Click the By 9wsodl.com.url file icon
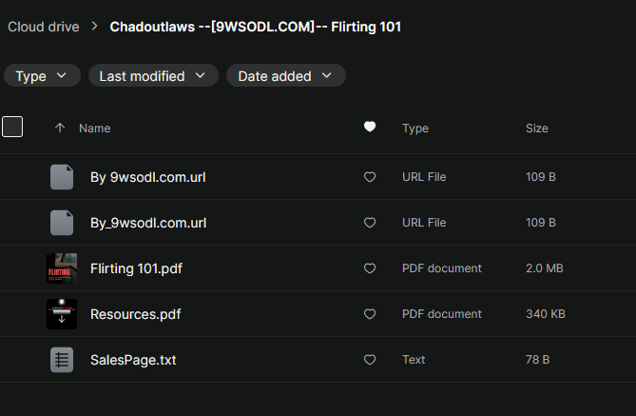636x416 pixels. click(62, 177)
